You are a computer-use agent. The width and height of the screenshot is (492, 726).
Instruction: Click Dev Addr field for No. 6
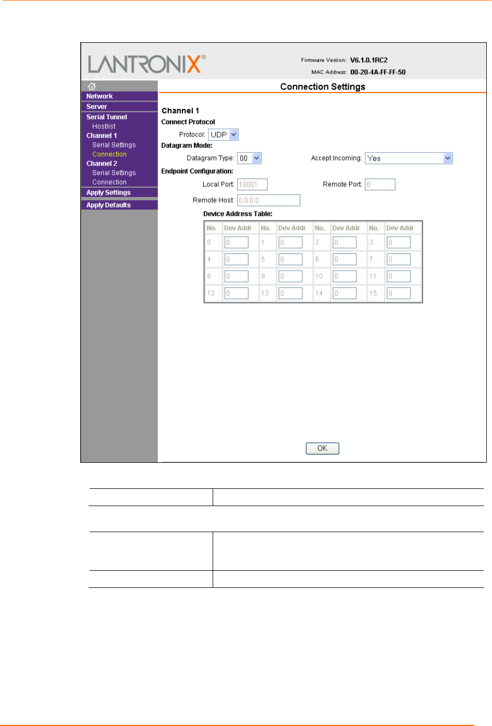coord(345,260)
